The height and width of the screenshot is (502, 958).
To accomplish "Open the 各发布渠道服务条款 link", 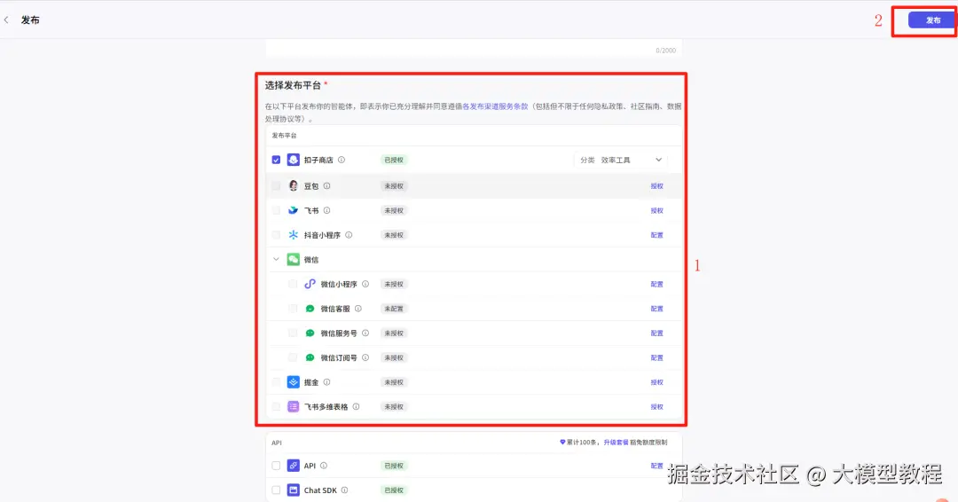I will click(x=495, y=106).
